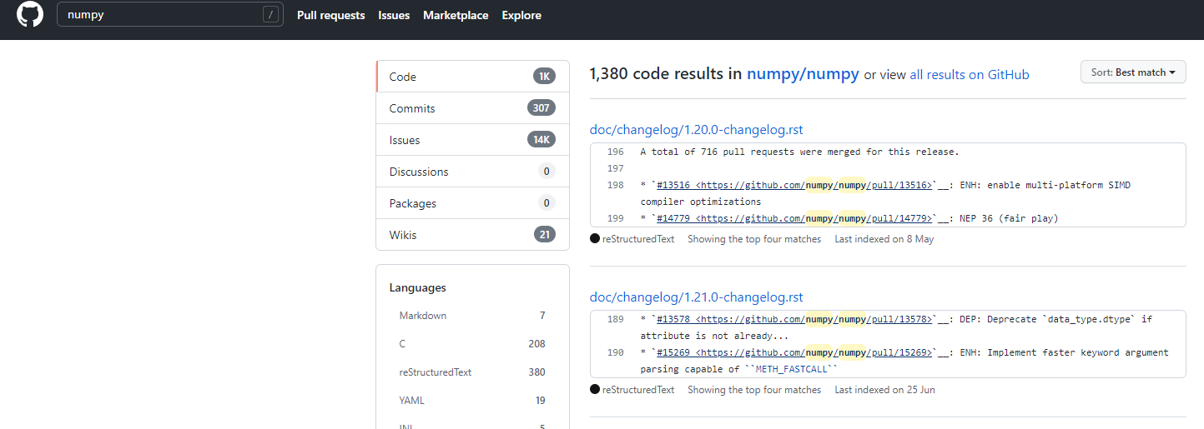Filter results by YAML language
Image resolution: width=1204 pixels, height=429 pixels.
point(472,401)
